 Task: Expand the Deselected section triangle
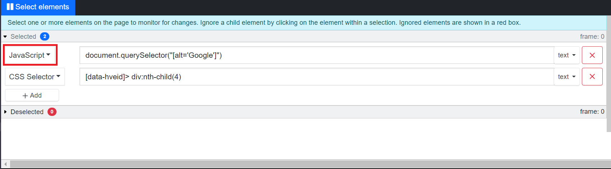[5, 112]
